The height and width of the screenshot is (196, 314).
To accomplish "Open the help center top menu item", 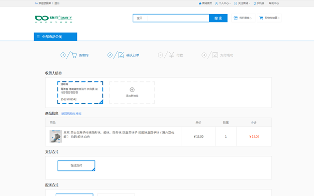I will 274,4.
